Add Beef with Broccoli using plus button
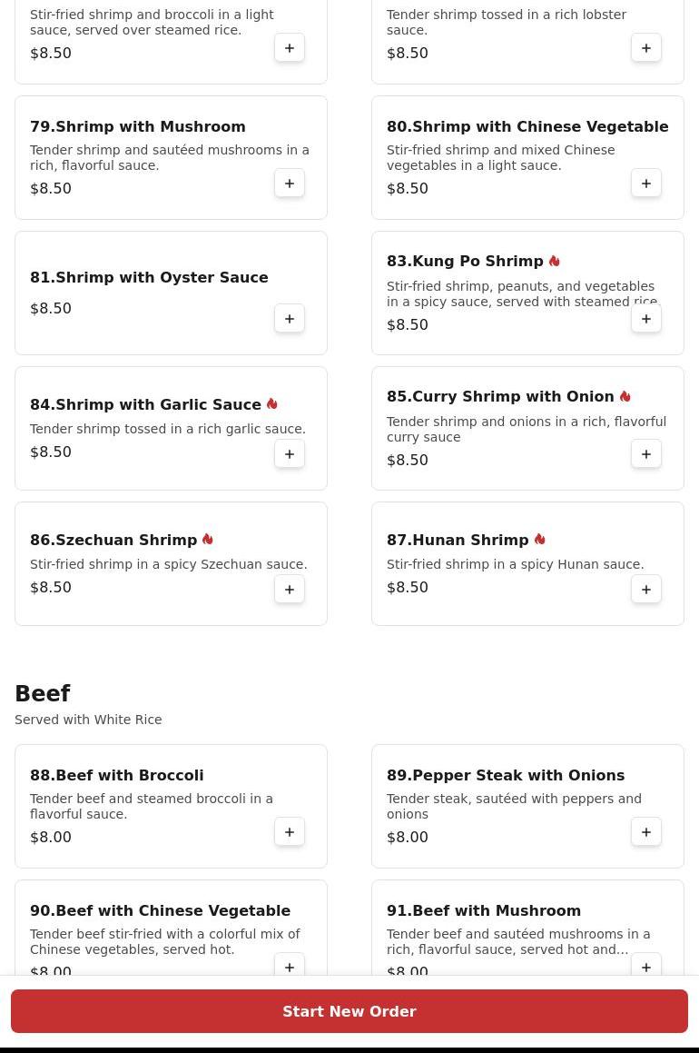This screenshot has width=699, height=1053. coord(290,832)
